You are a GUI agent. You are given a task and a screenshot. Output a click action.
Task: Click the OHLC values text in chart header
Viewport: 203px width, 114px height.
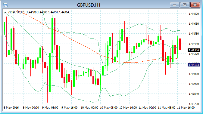click(x=48, y=12)
